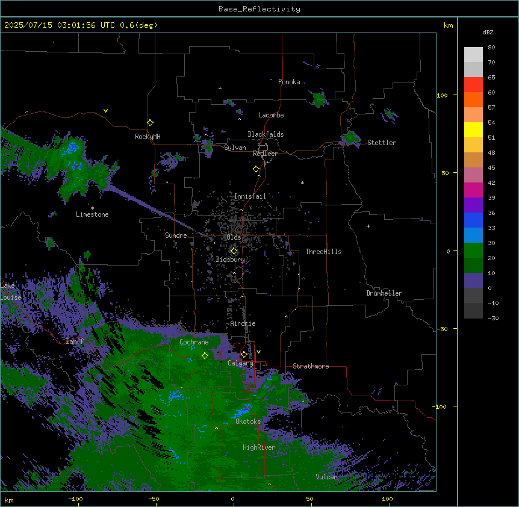Select the light blue 30-33 dBZ swatch

pos(473,235)
